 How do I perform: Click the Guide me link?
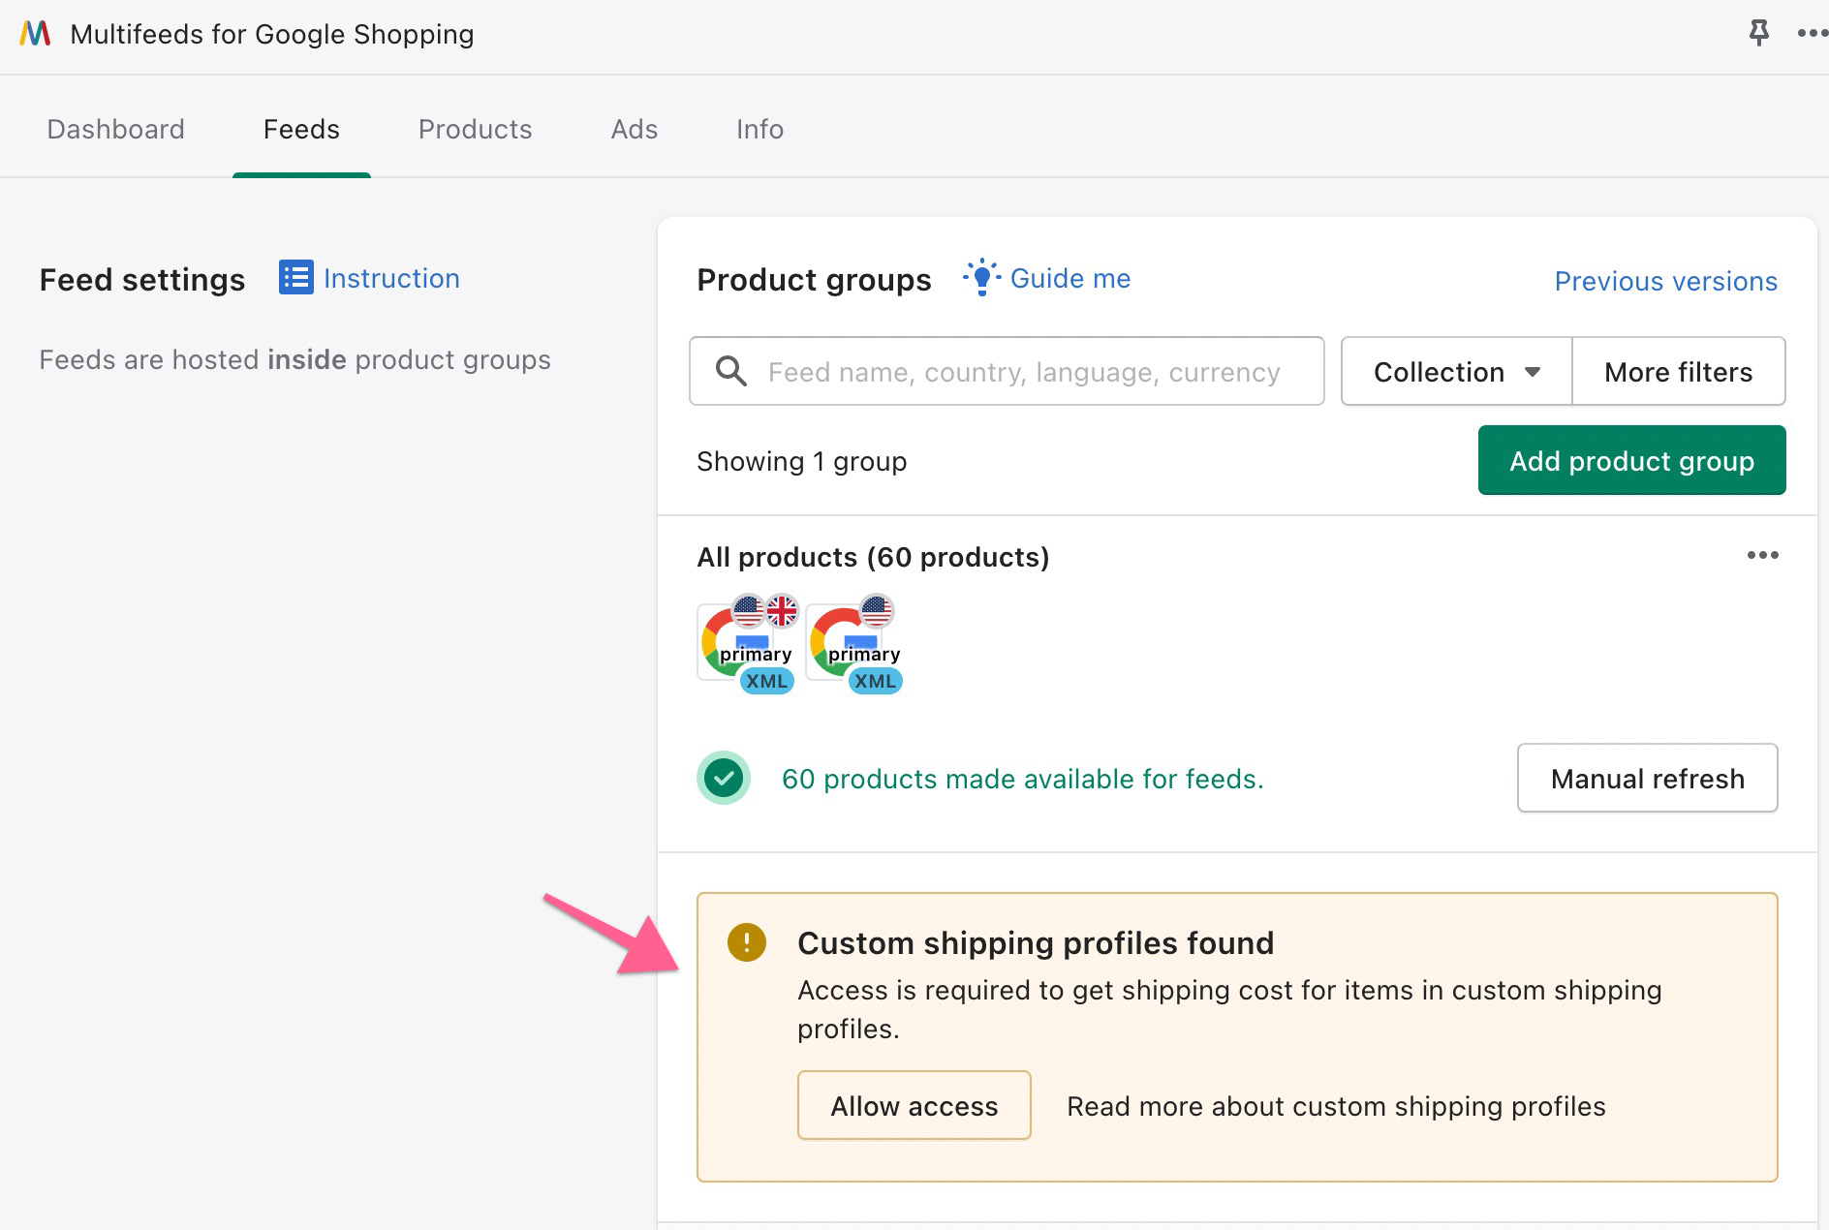1070,278
